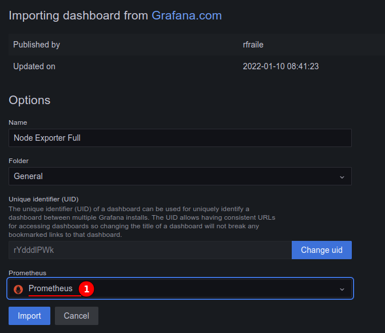Expand the Folder dropdown chevron
Image resolution: width=385 pixels, height=333 pixels.
(x=342, y=177)
